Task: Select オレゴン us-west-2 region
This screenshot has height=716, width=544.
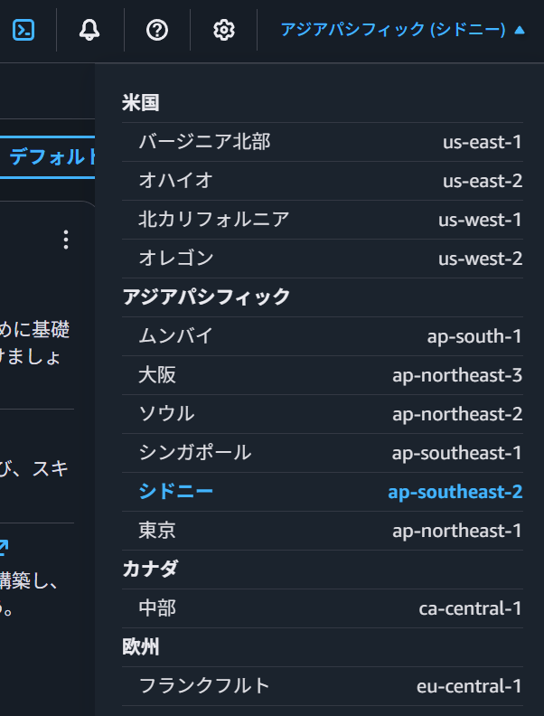Action: click(x=322, y=259)
